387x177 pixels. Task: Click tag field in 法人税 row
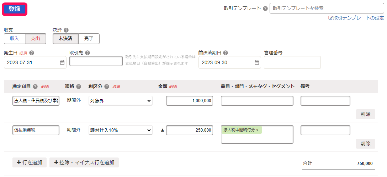(x=257, y=101)
